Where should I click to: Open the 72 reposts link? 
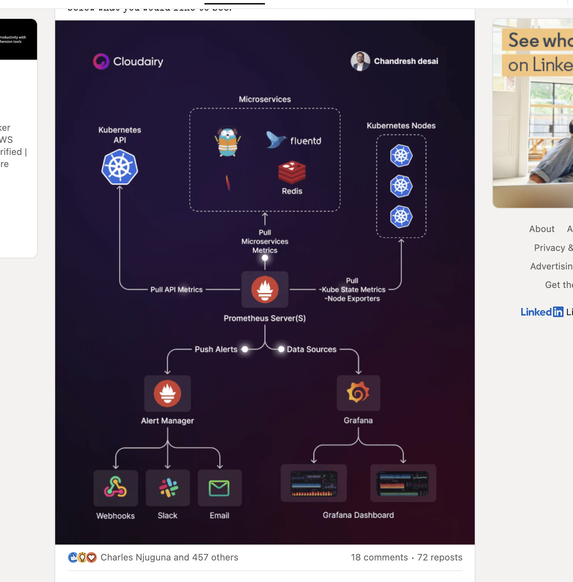pos(440,557)
